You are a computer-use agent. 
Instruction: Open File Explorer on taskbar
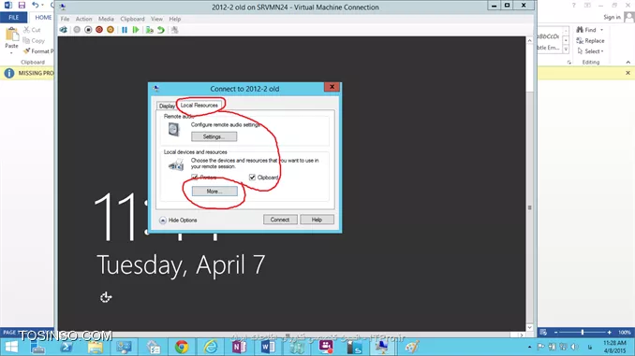coord(96,347)
